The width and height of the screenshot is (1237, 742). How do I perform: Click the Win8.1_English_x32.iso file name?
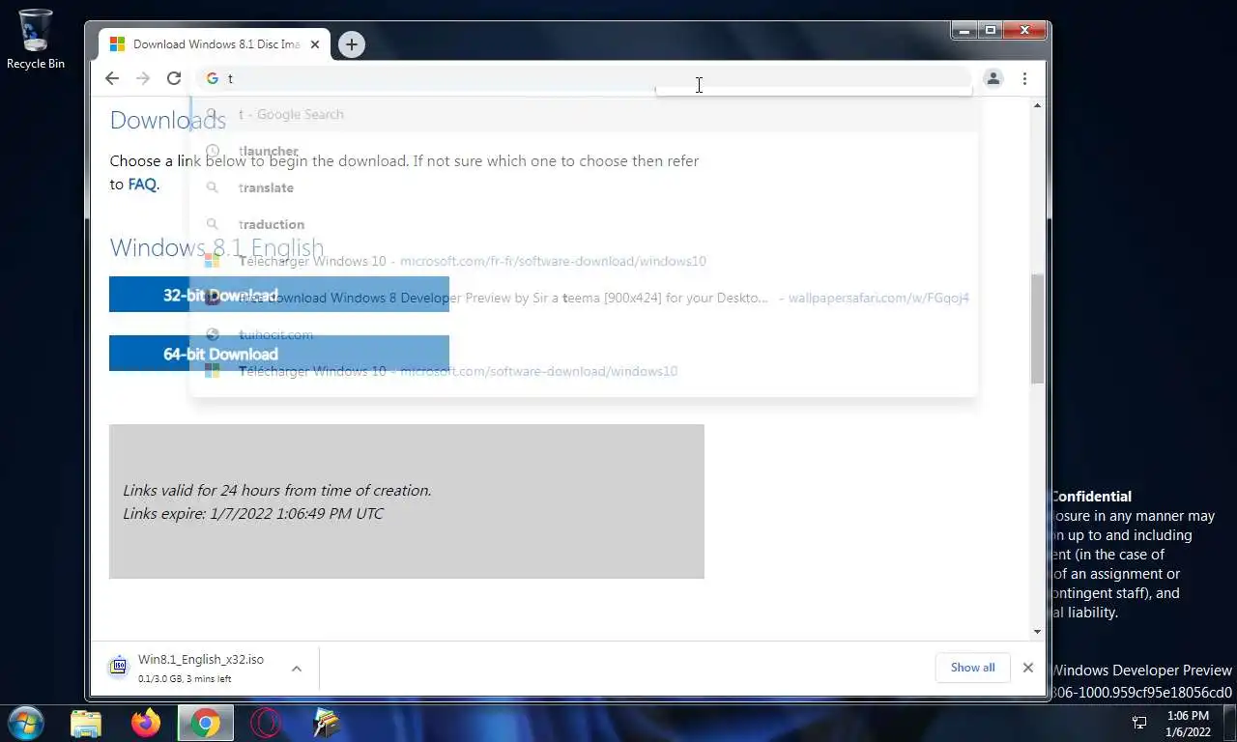coord(201,659)
